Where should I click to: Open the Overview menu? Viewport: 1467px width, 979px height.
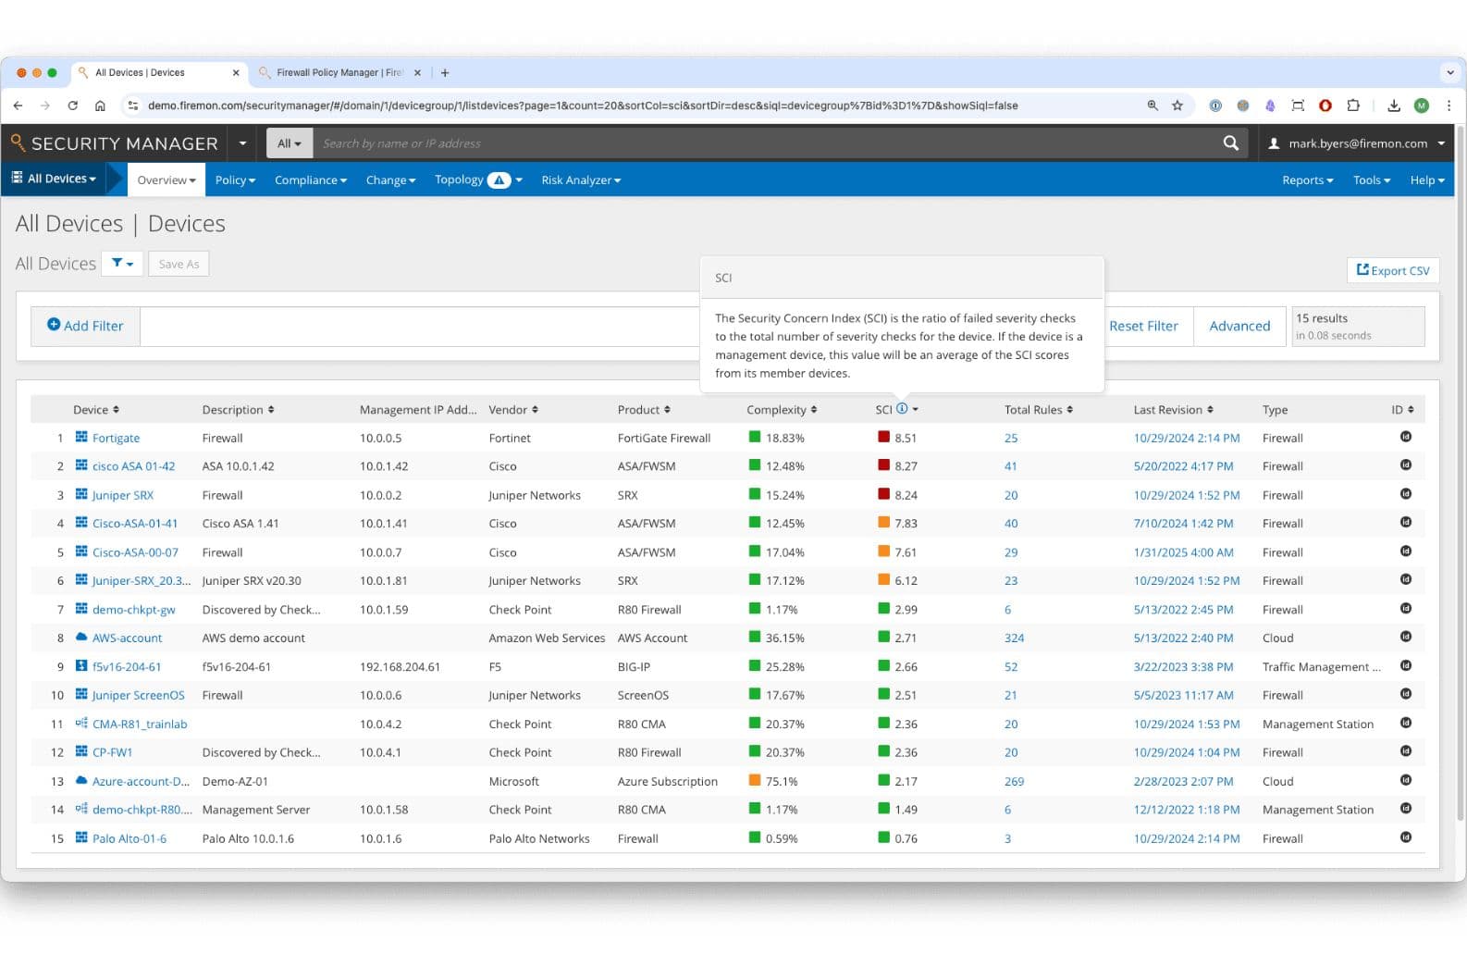166,180
